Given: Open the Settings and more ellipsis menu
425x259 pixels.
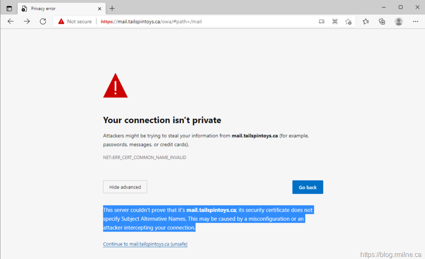Looking at the screenshot, I should [x=416, y=22].
